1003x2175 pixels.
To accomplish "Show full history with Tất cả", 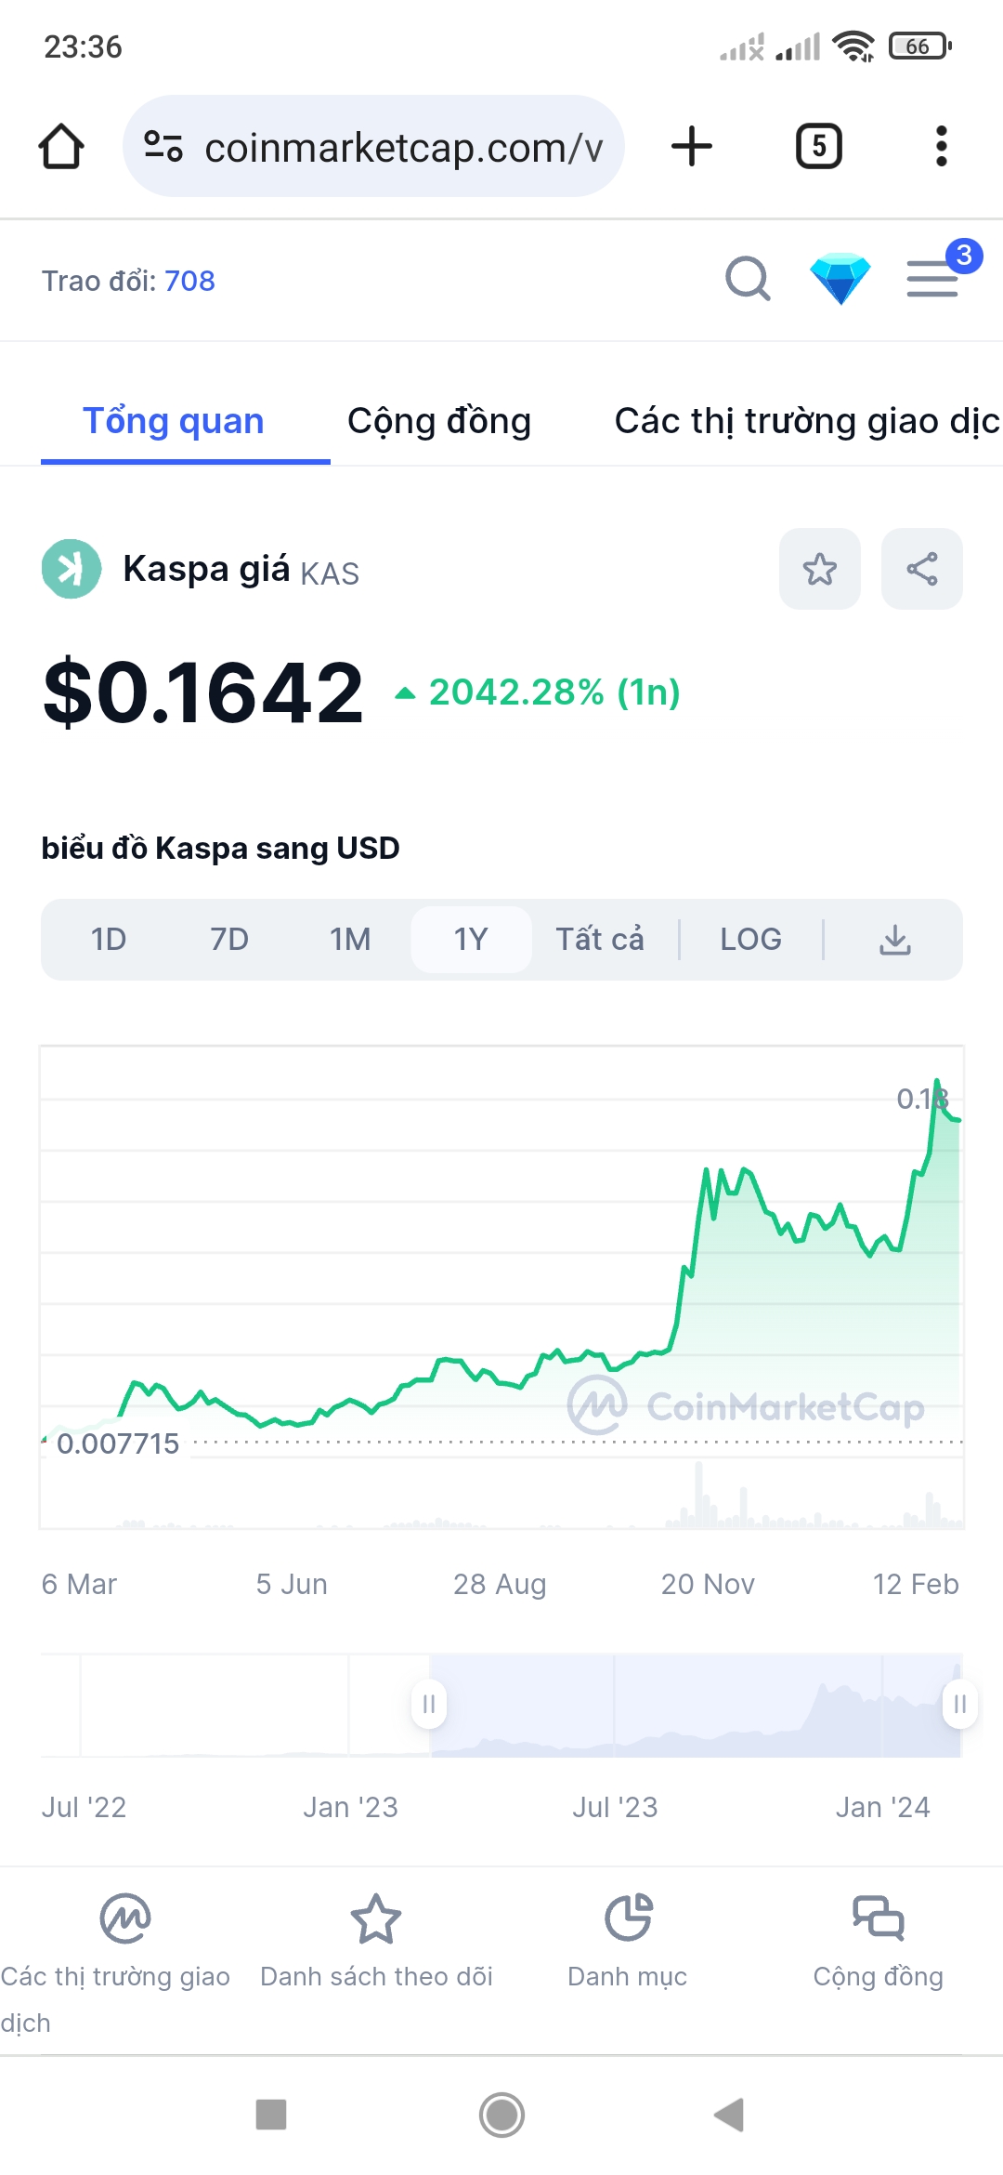I will (599, 940).
